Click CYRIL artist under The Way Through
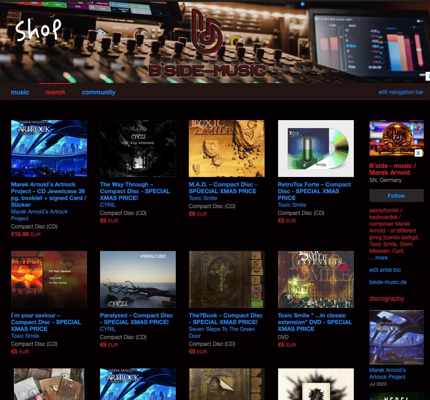 pos(108,205)
